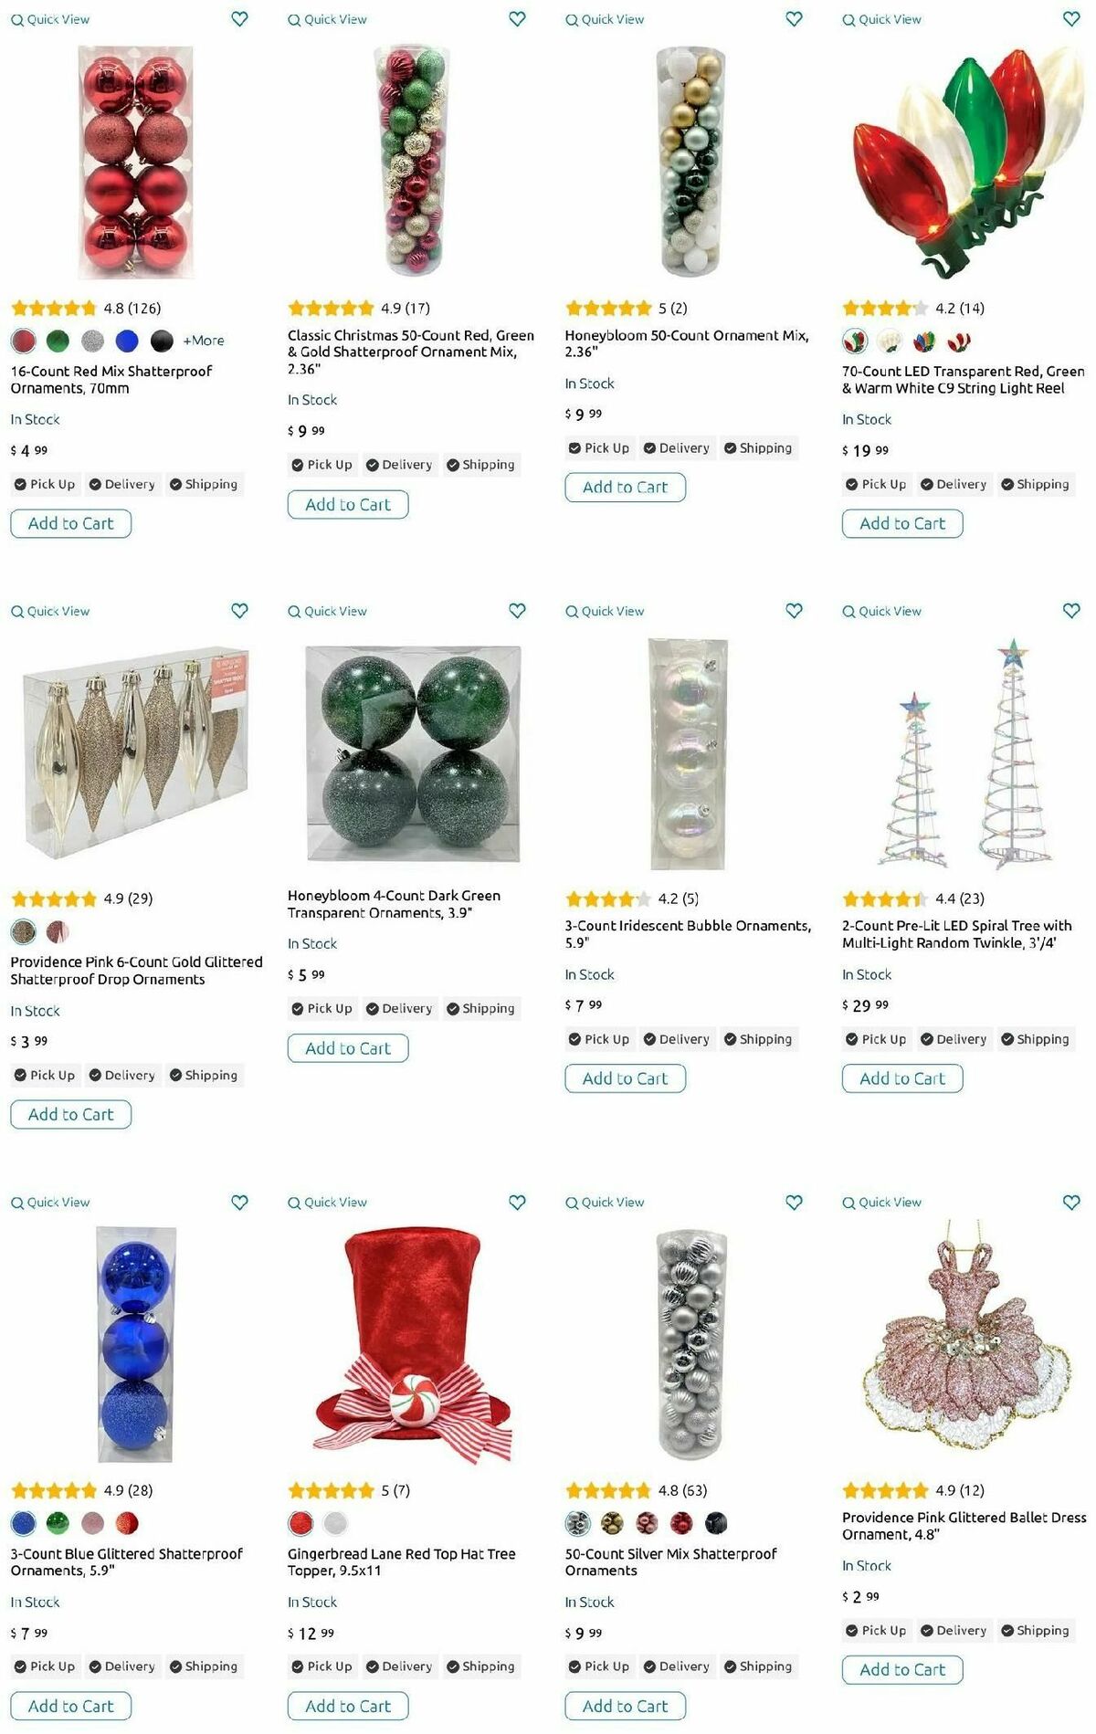Image resolution: width=1096 pixels, height=1734 pixels.
Task: Click heart icon on LED C9 String Light
Action: click(x=1071, y=19)
